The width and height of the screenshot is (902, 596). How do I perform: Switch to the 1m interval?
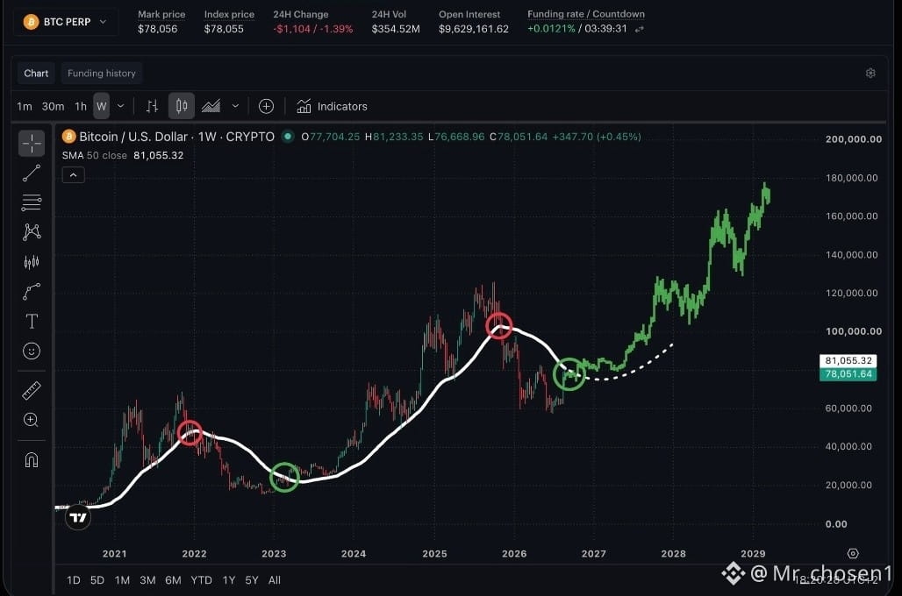click(25, 106)
